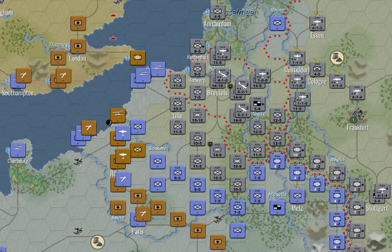The image size is (392, 252).
Task: Click the 1-1-0 fighter unit at Rotterdam
Action: [x=222, y=53]
